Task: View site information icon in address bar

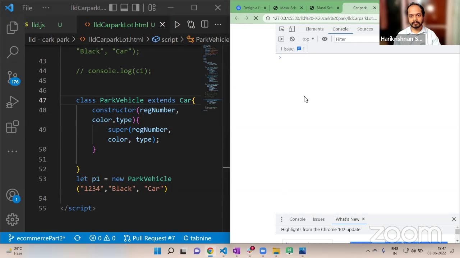Action: coord(268,18)
